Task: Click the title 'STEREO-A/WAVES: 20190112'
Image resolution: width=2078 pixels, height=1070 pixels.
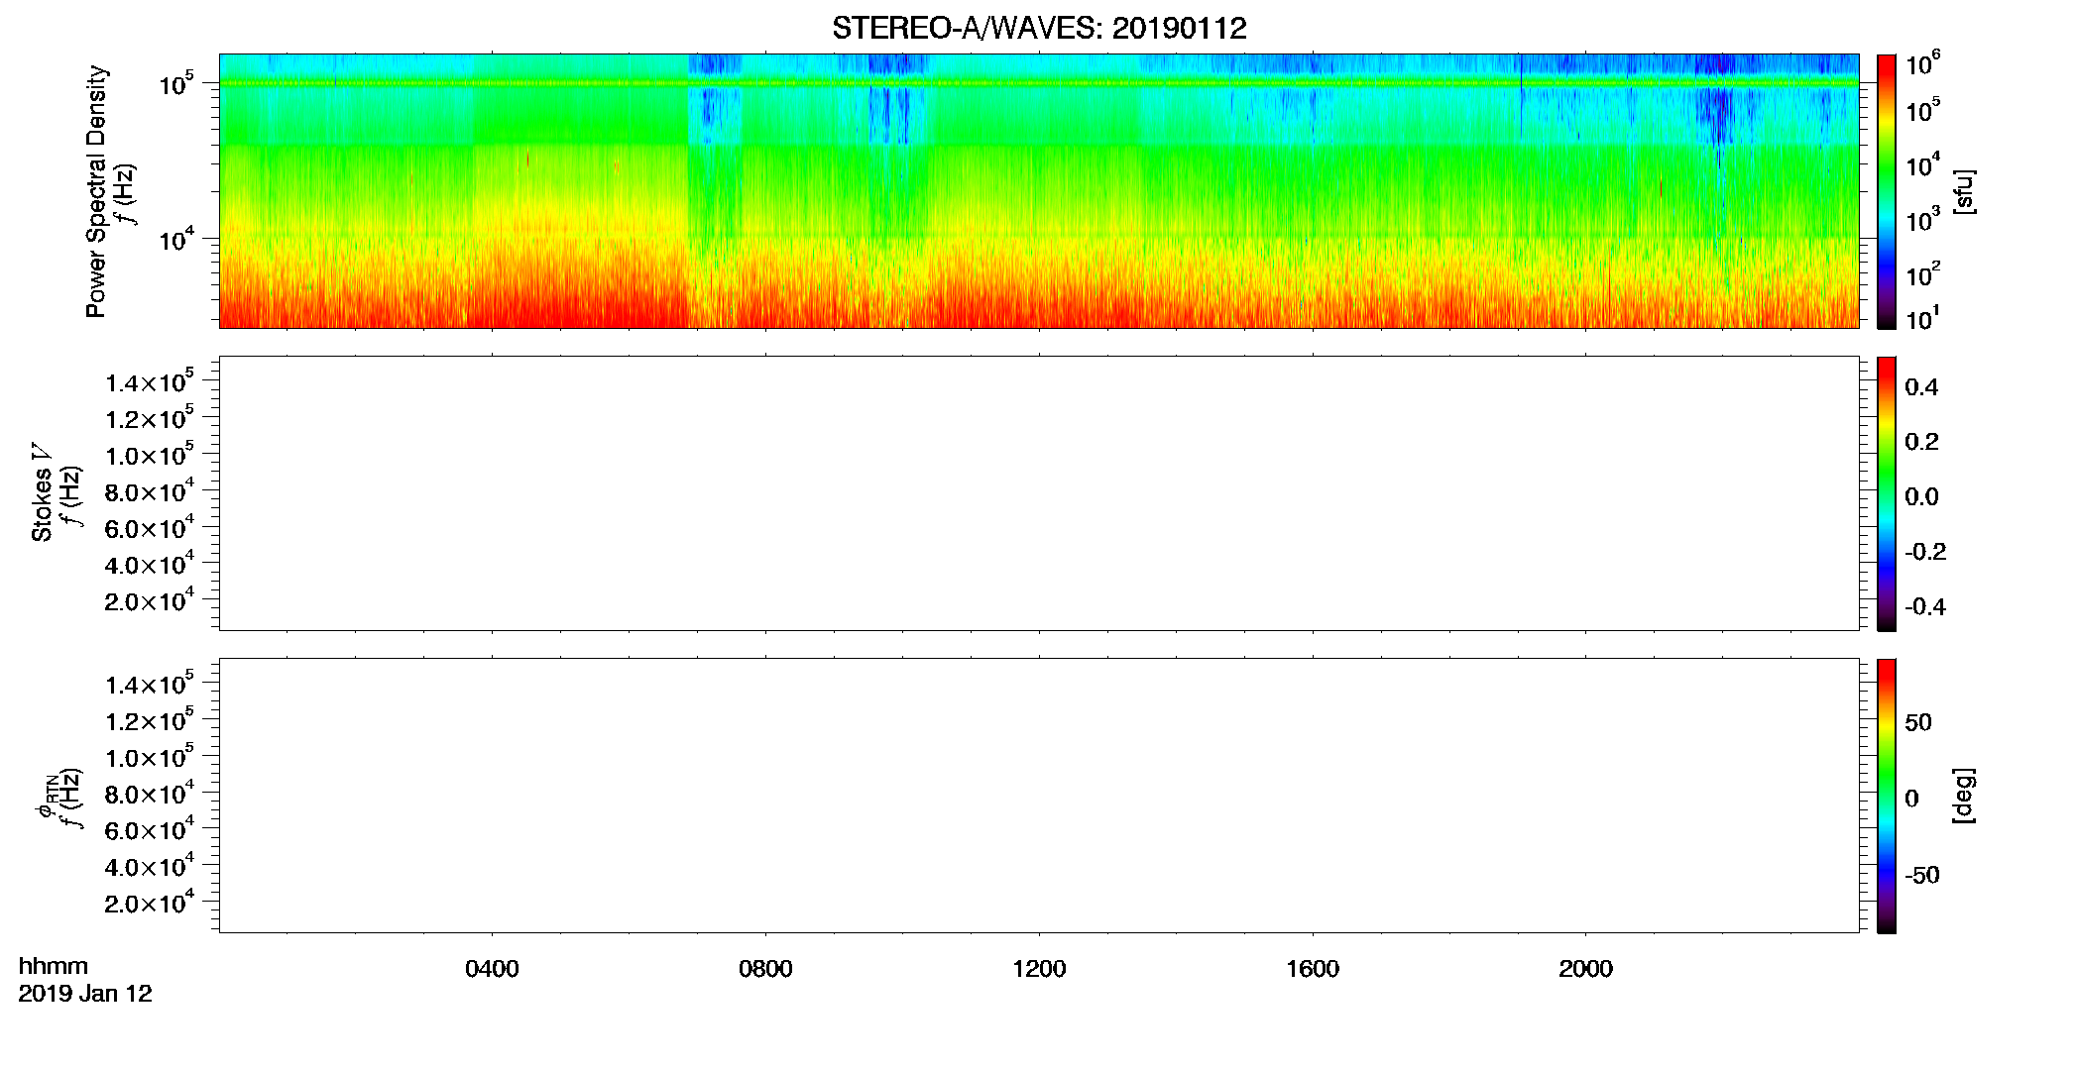Action: pos(1039,29)
